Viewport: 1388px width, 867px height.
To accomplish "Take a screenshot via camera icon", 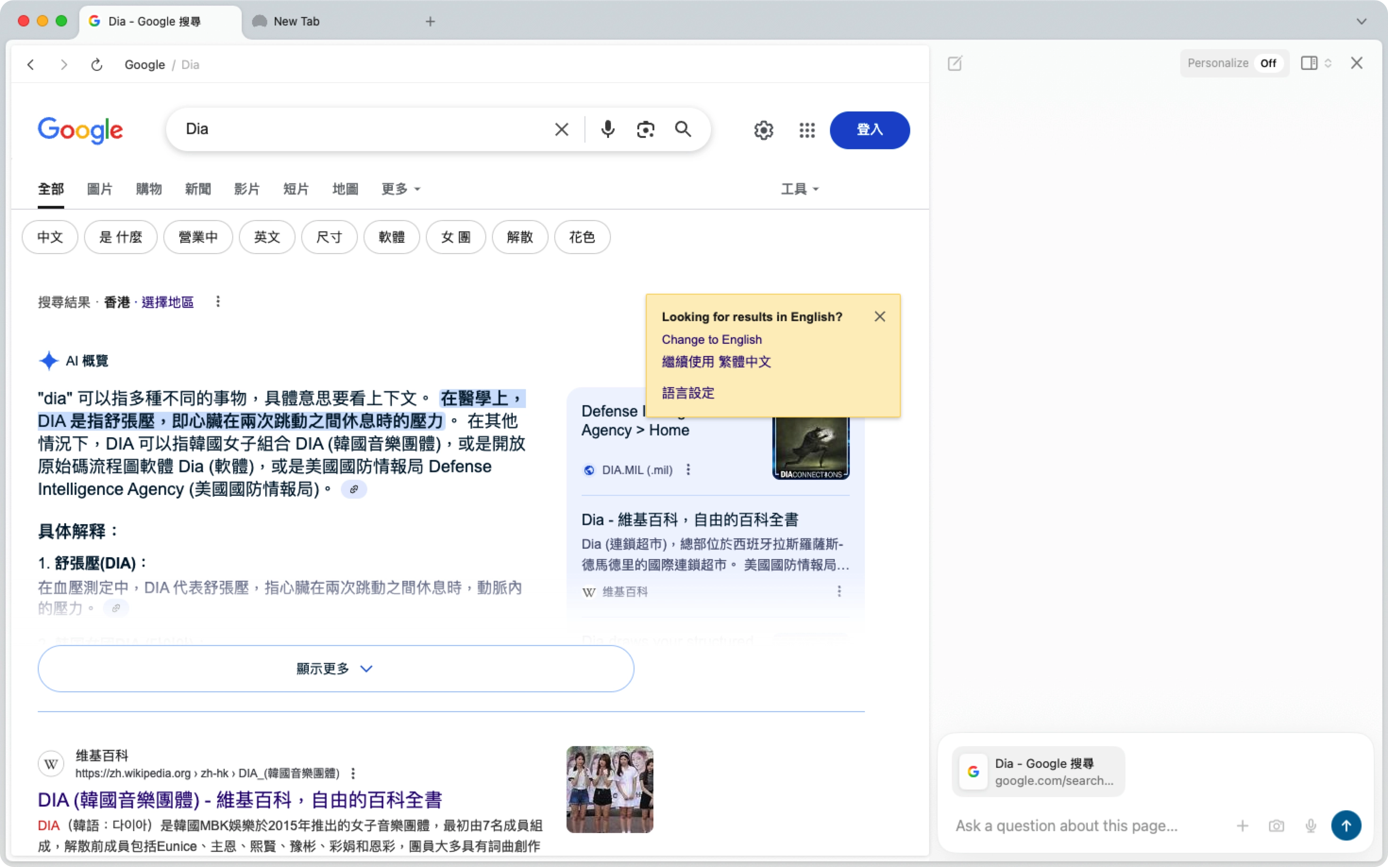I will (x=1276, y=826).
